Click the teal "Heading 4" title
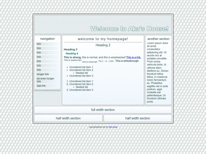Image resolution: width=206 pixels, height=154 pixels. tap(72, 54)
